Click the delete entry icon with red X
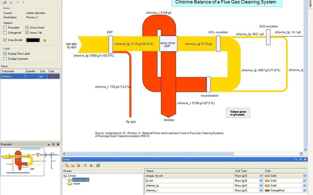Viewport: 313px width, 195px height. pos(91,165)
